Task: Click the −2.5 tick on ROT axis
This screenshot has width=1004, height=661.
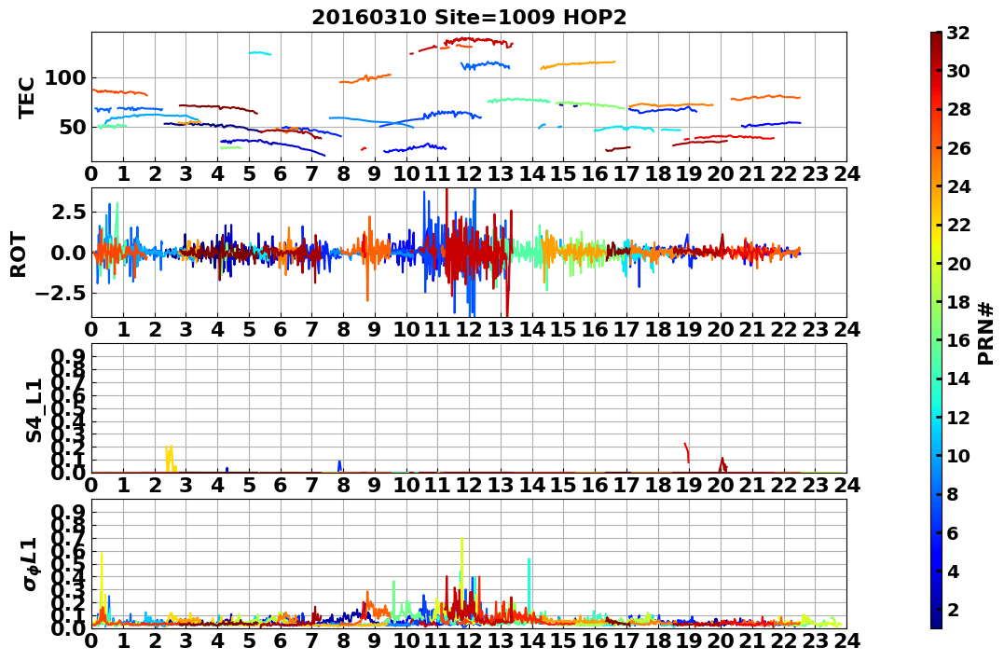Action: point(61,294)
